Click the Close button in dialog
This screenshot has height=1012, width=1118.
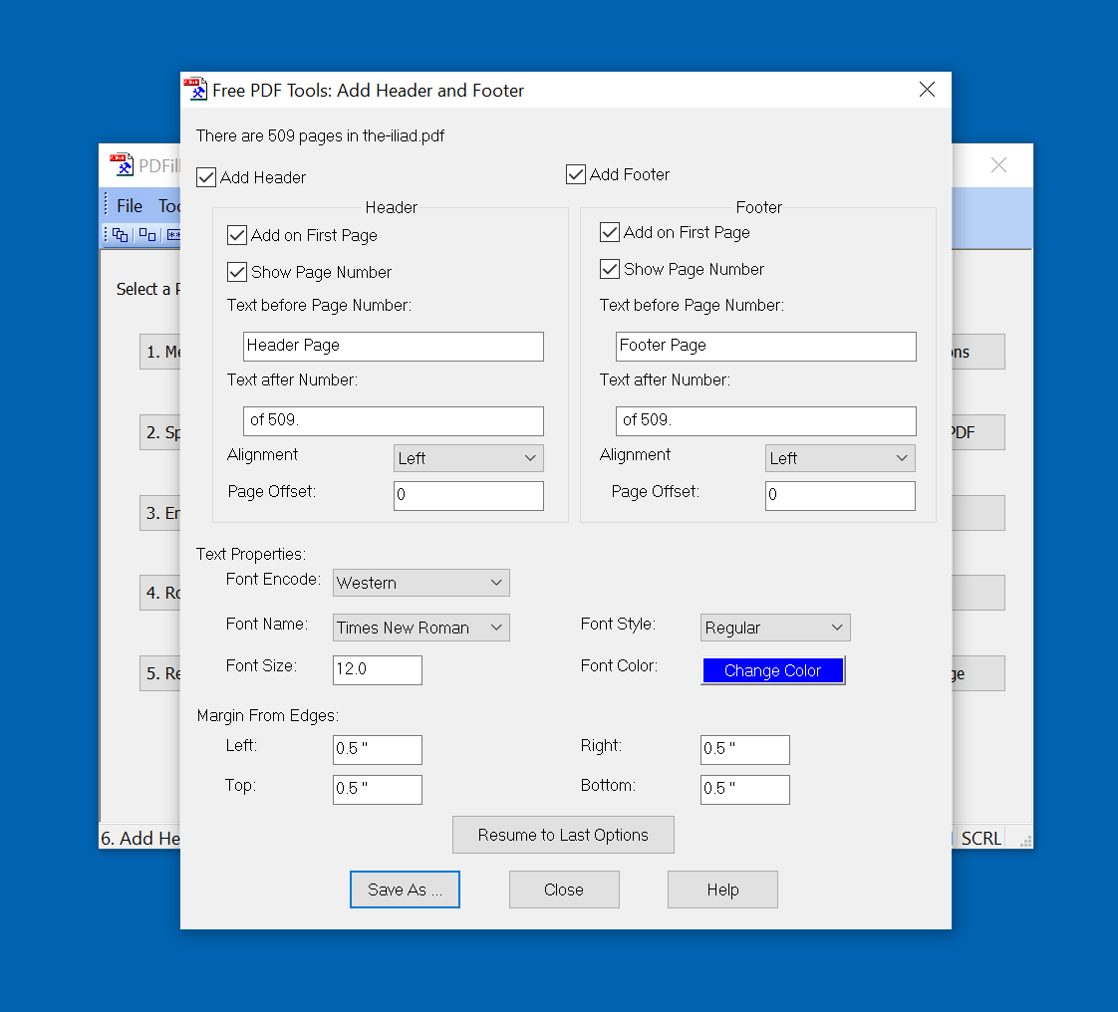(x=564, y=889)
